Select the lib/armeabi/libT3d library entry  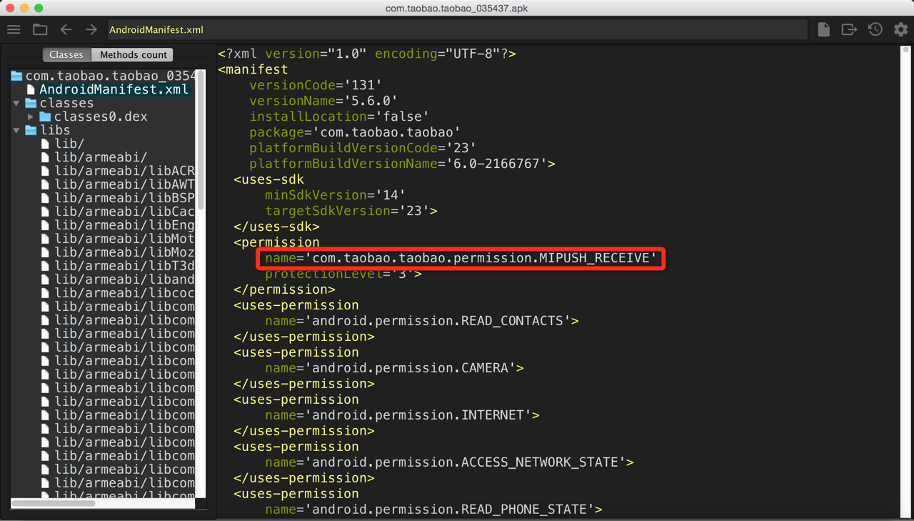(118, 266)
